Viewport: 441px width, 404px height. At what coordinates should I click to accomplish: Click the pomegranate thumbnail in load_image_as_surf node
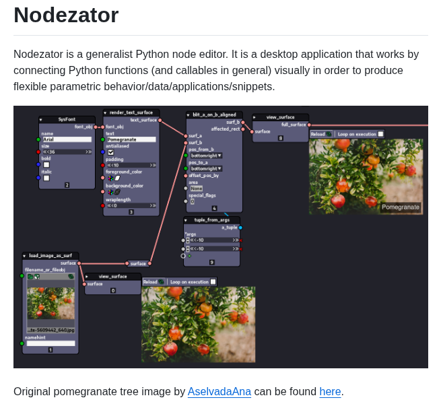click(x=51, y=303)
